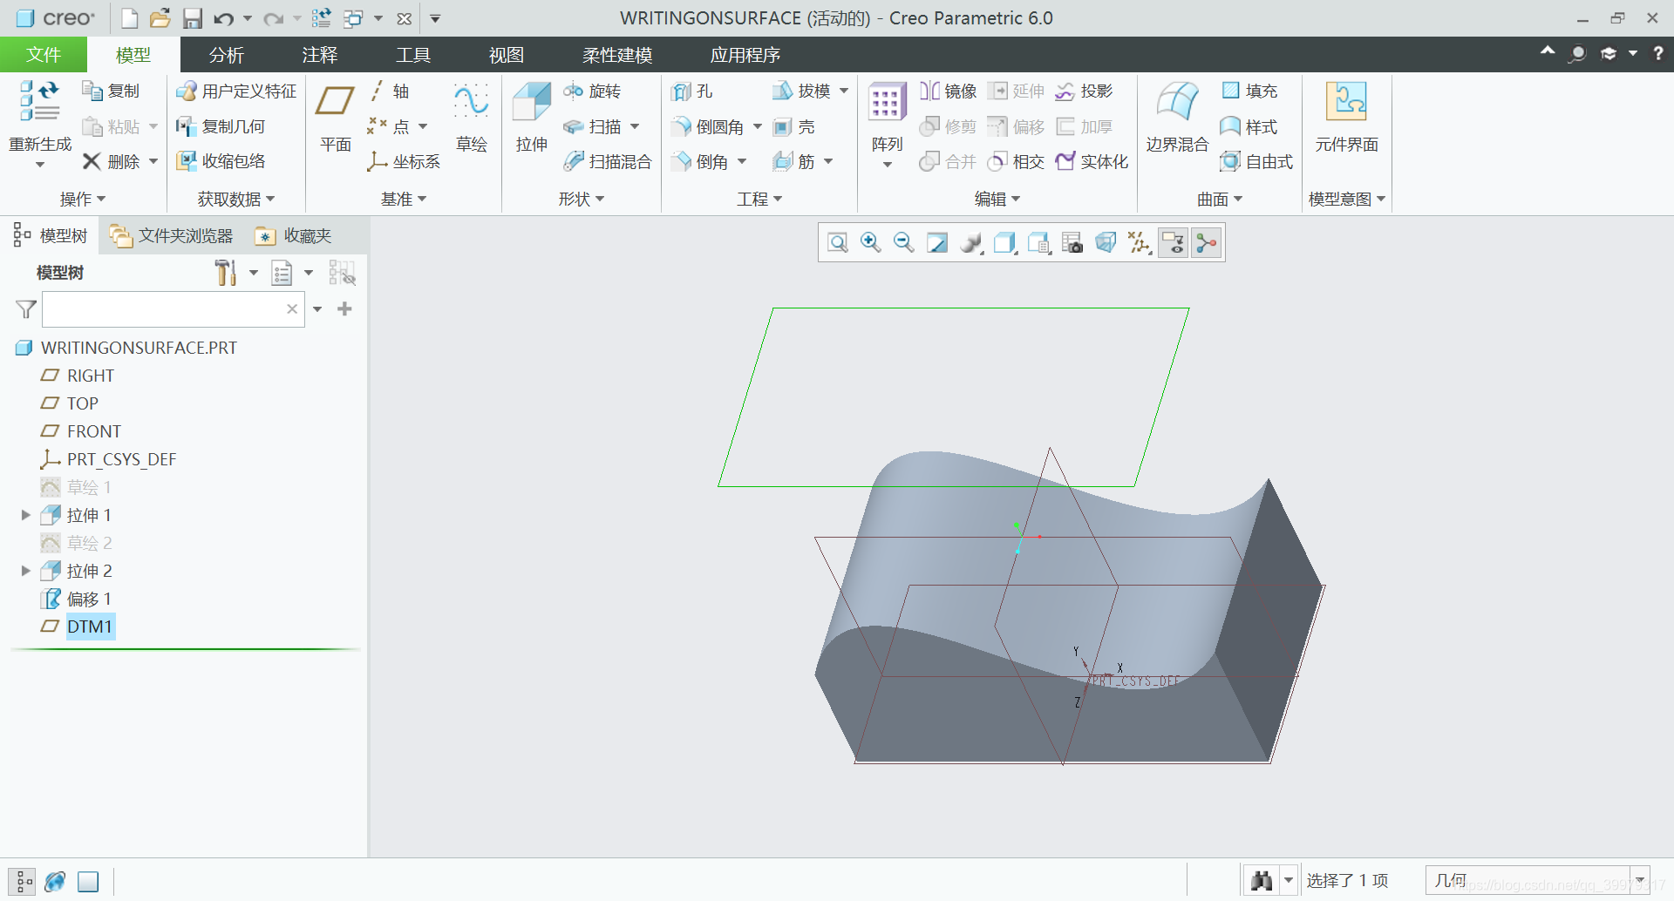Open the 收藏夹 navigator tab
Viewport: 1674px width, 901px height.
(294, 236)
